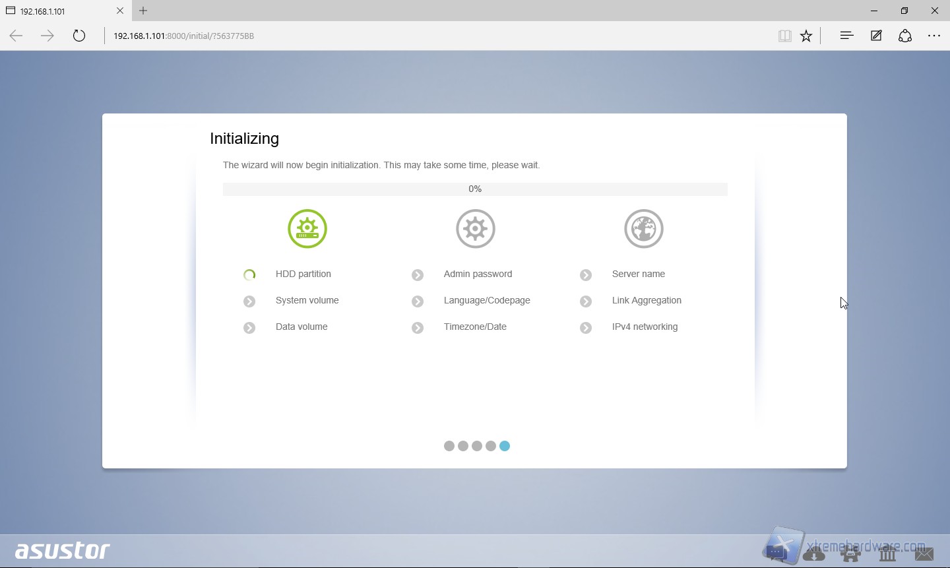Click the gray gear system settings icon
950x568 pixels.
point(475,229)
